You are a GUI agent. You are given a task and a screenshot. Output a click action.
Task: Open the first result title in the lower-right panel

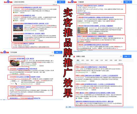pyautogui.click(x=91, y=67)
